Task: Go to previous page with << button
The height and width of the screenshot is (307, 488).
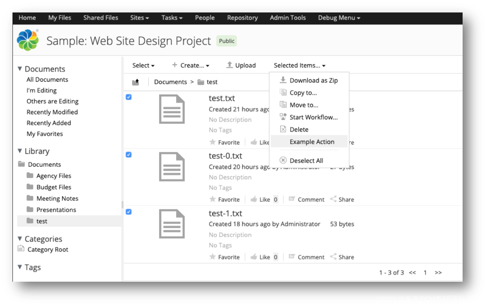Action: (x=412, y=272)
